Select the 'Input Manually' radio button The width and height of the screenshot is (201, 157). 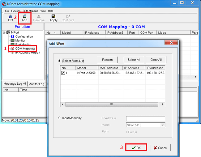point(59,118)
